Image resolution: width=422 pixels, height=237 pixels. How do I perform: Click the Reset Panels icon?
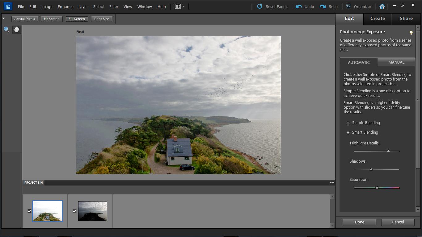pyautogui.click(x=260, y=6)
